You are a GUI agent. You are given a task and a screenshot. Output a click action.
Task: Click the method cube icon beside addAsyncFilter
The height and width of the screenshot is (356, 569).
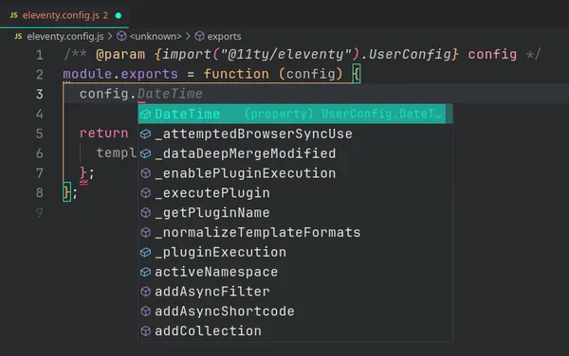click(x=145, y=292)
